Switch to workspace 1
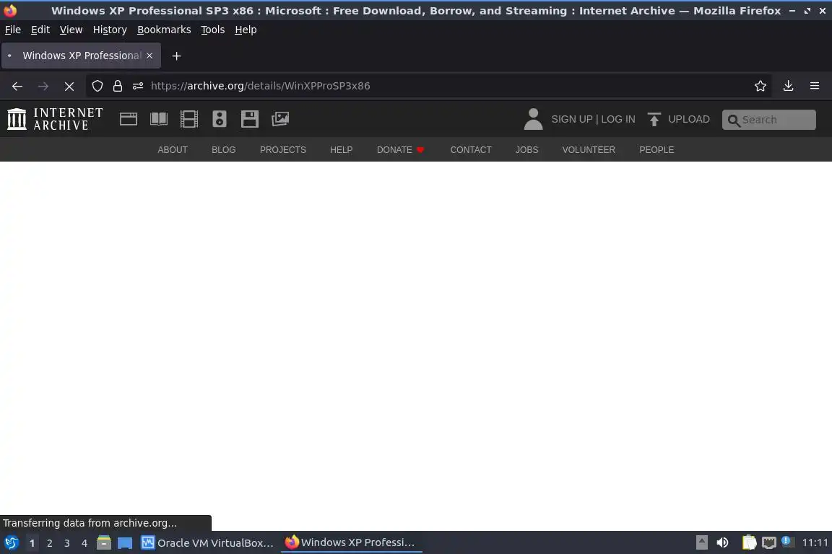 point(32,543)
